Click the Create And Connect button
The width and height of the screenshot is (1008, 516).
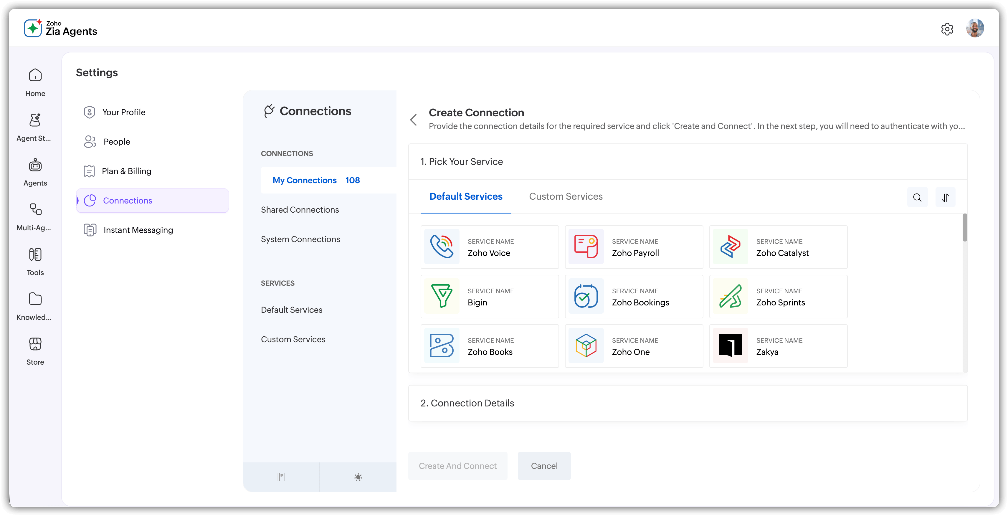coord(457,466)
